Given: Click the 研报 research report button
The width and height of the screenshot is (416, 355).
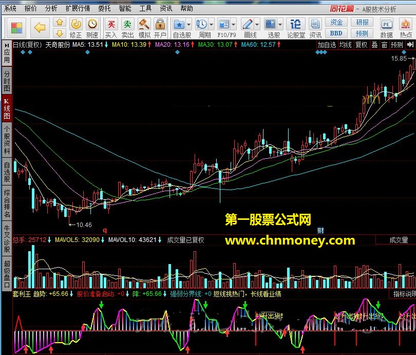Looking at the screenshot, I should click(362, 22).
